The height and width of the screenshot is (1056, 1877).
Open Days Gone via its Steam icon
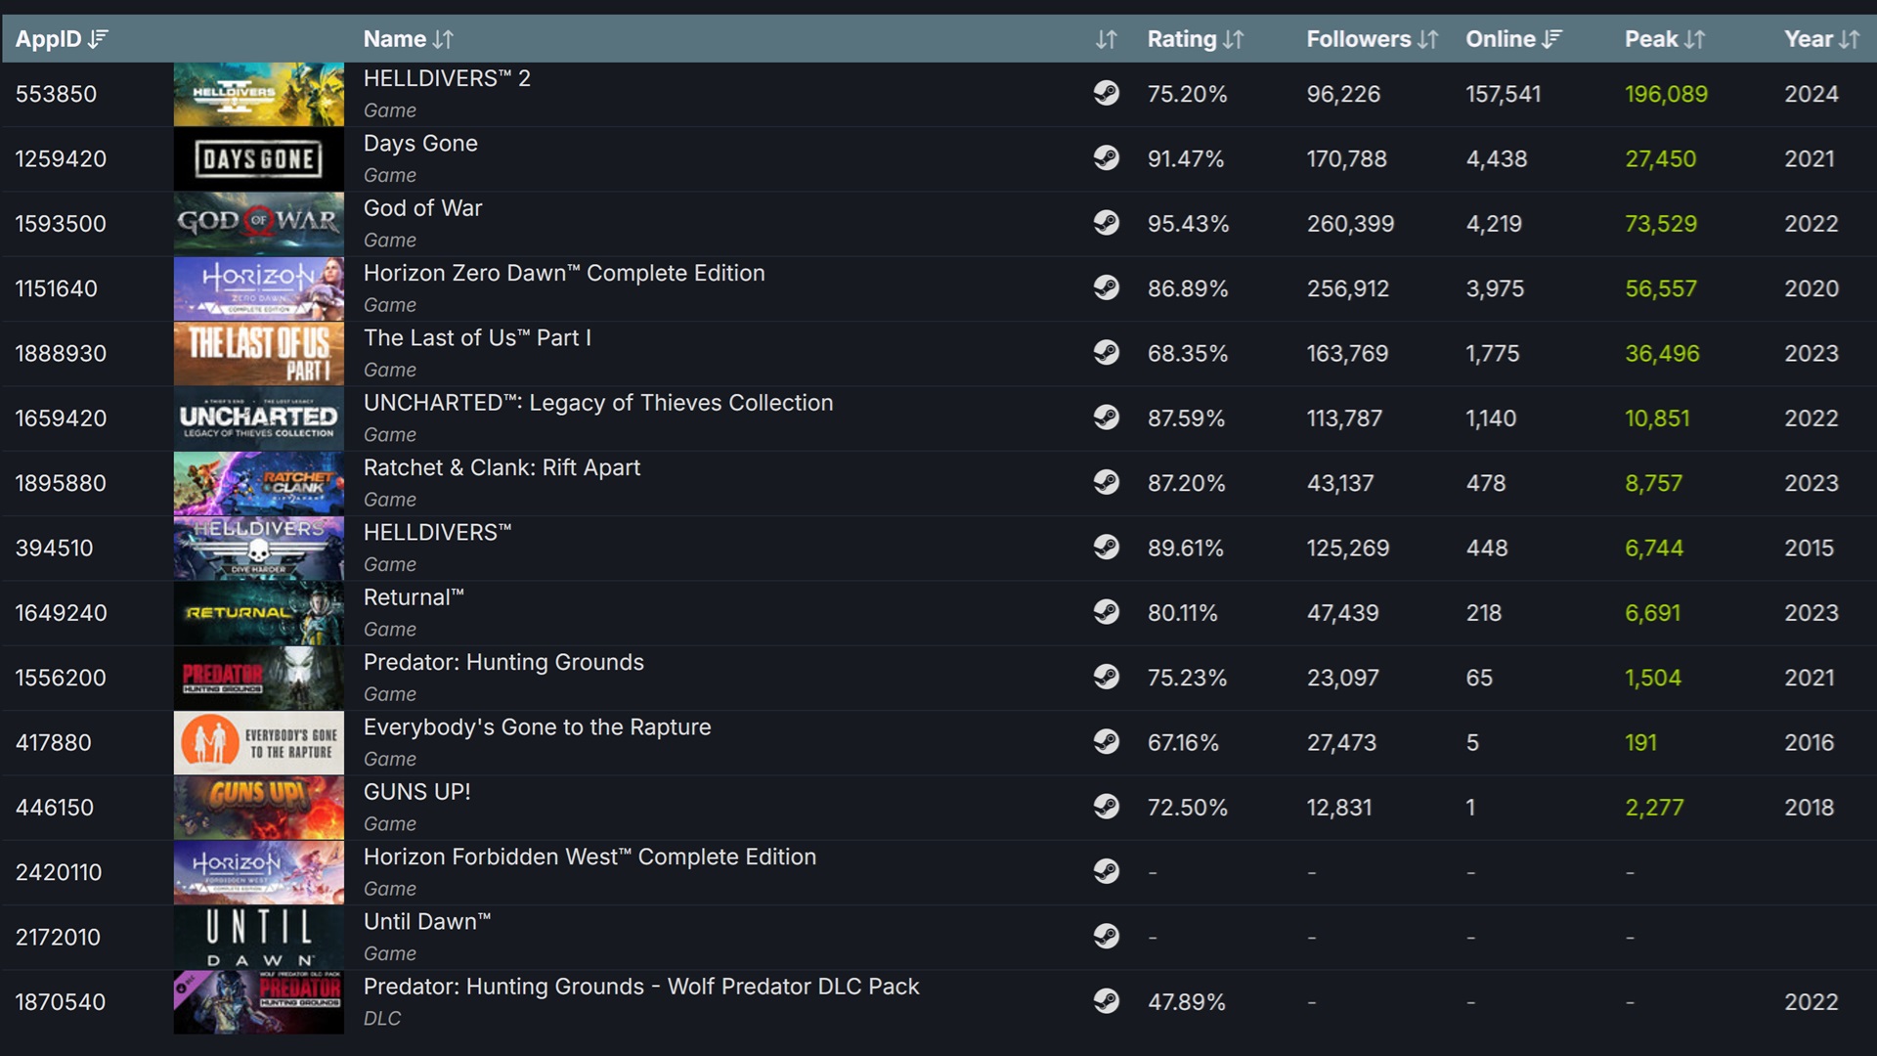point(1108,158)
